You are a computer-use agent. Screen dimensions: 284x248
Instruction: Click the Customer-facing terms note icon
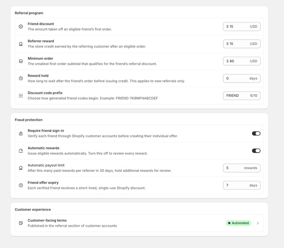pyautogui.click(x=21, y=223)
